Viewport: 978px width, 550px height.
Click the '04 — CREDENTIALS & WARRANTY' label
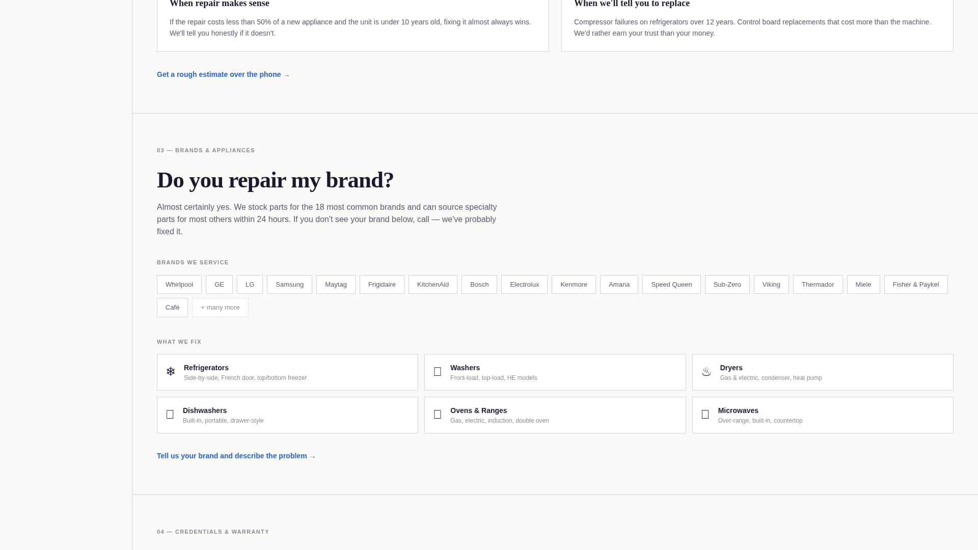pyautogui.click(x=213, y=532)
